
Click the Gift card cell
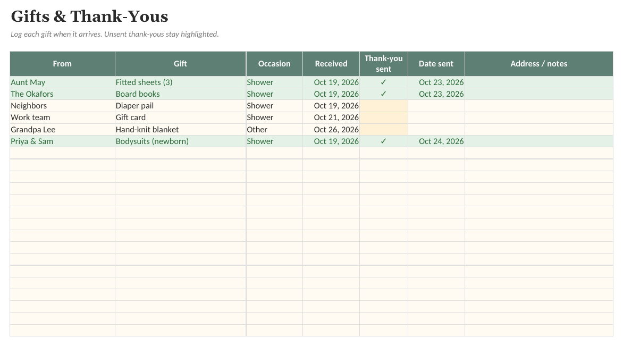[x=180, y=117]
